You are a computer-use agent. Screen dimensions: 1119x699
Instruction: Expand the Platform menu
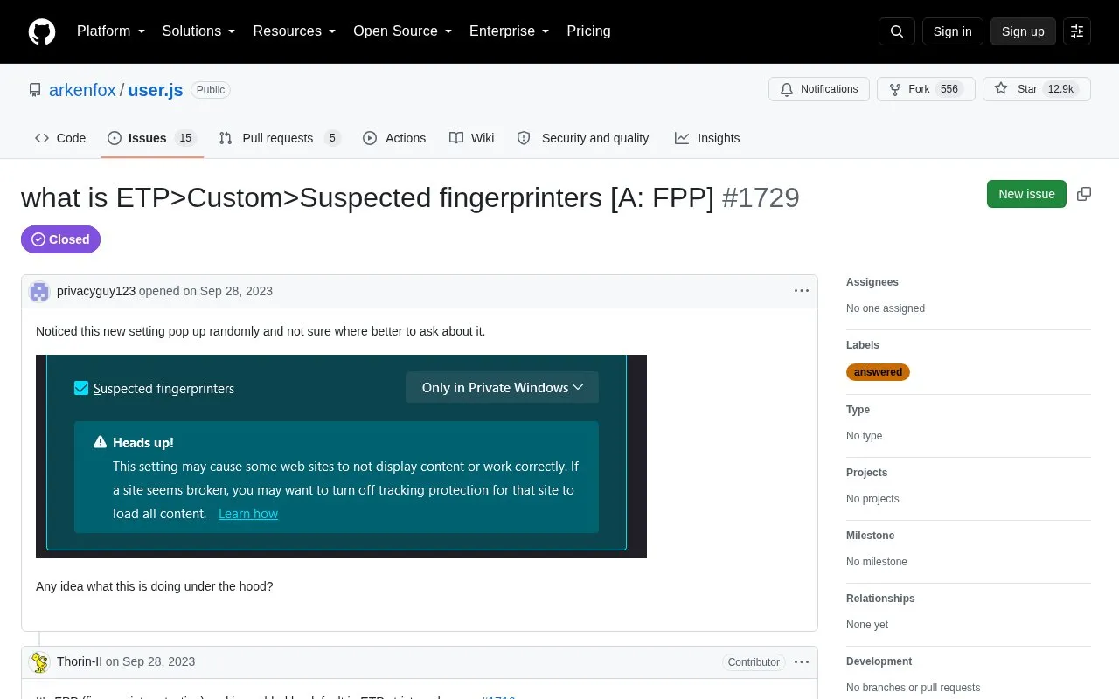click(x=111, y=31)
